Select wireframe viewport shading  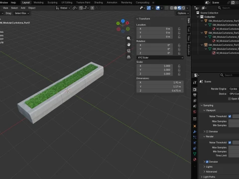coord(172,8)
